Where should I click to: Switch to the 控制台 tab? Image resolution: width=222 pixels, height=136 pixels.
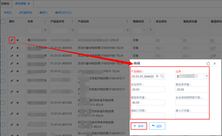(x=6, y=4)
